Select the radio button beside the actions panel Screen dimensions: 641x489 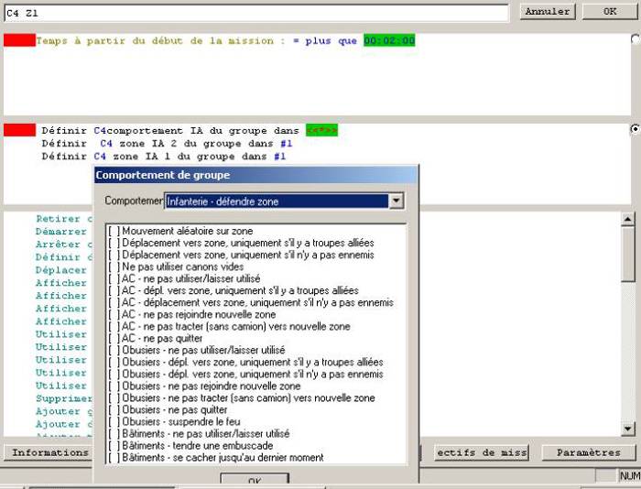pyautogui.click(x=636, y=130)
